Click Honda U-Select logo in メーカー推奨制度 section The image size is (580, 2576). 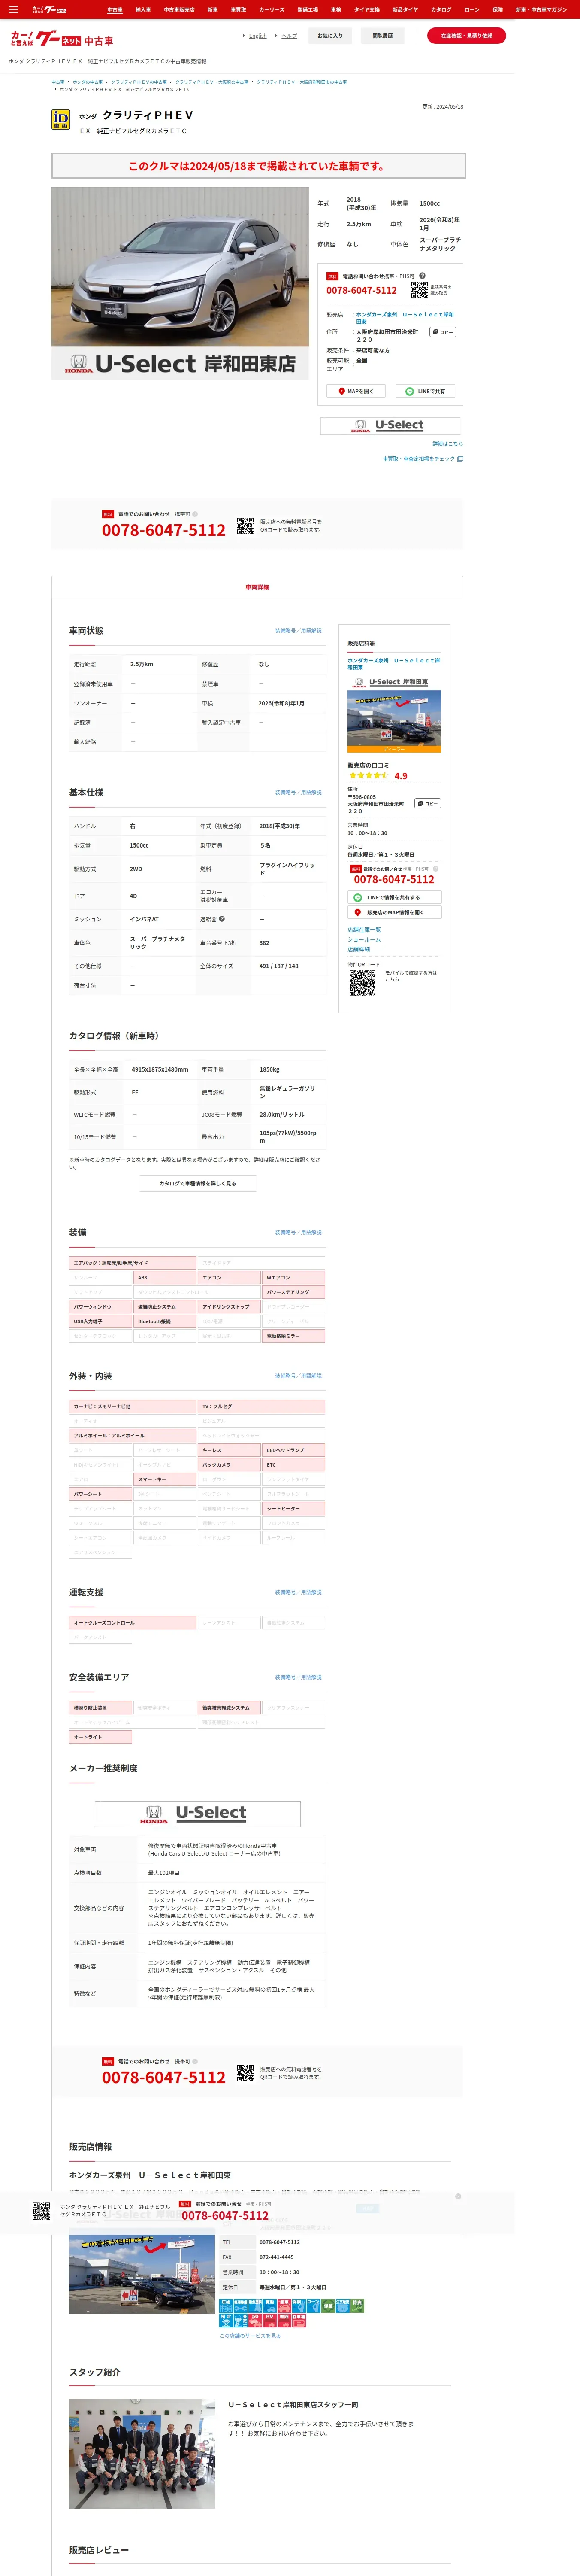198,1813
